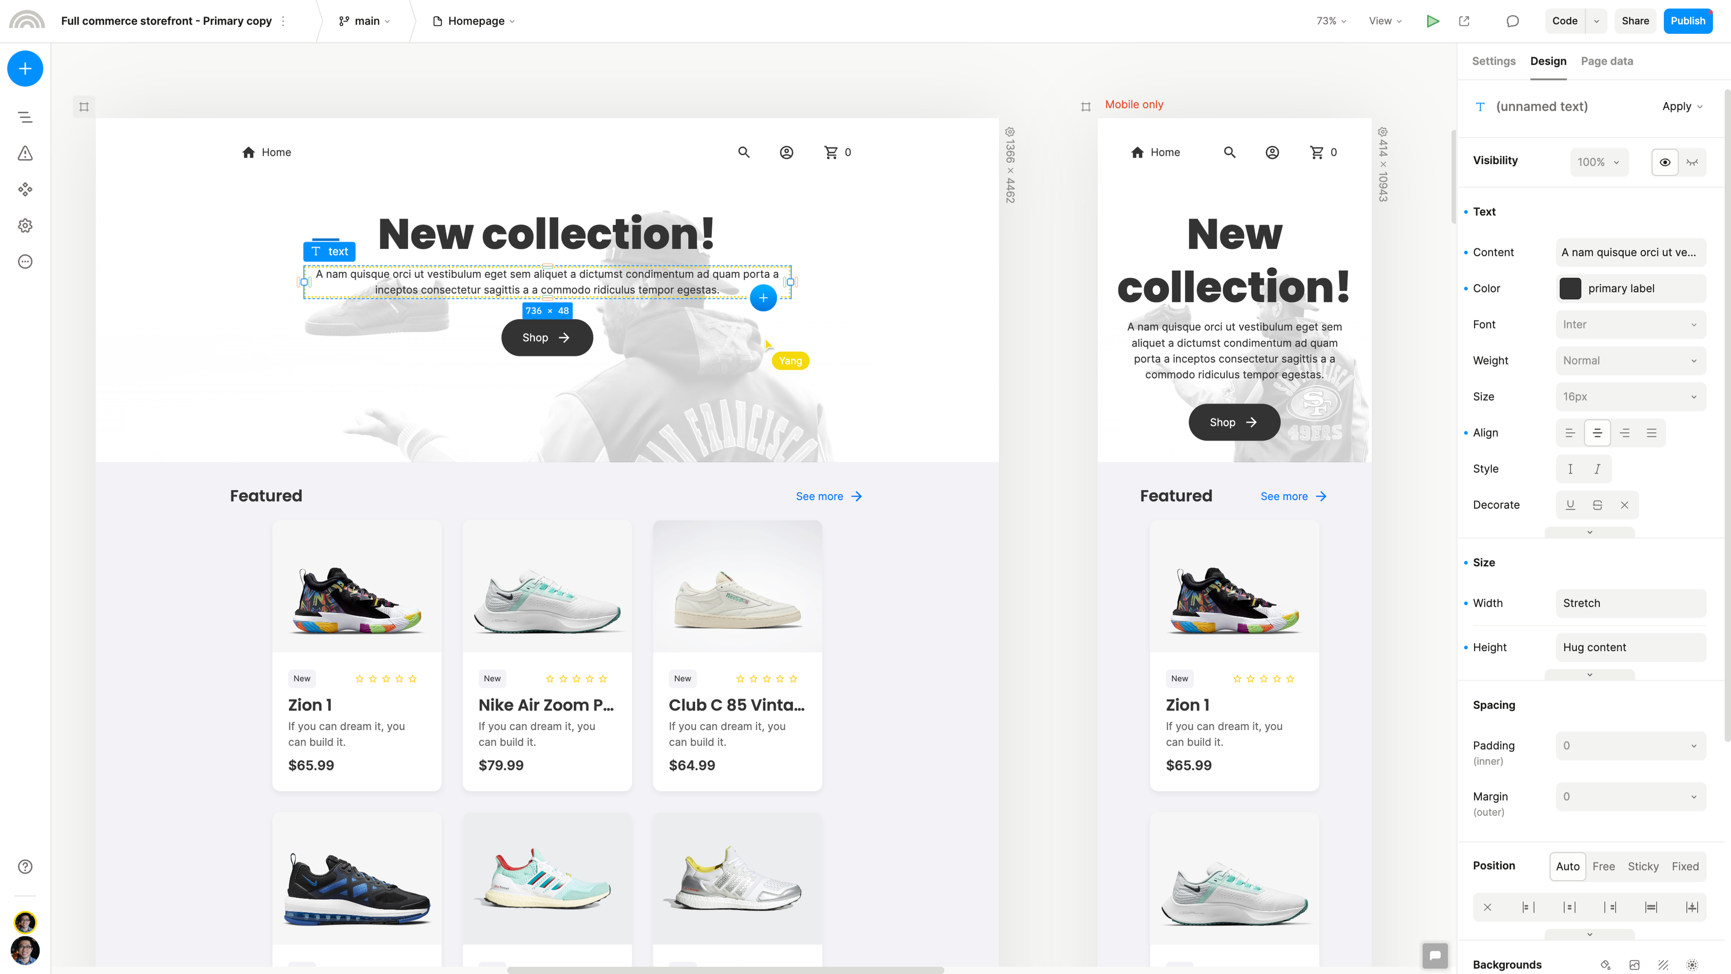The height and width of the screenshot is (974, 1731).
Task: Click the help question mark icon
Action: (x=25, y=866)
